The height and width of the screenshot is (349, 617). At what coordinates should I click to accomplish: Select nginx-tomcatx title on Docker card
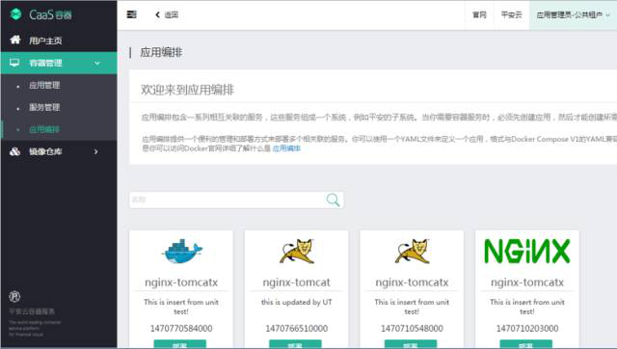[181, 282]
